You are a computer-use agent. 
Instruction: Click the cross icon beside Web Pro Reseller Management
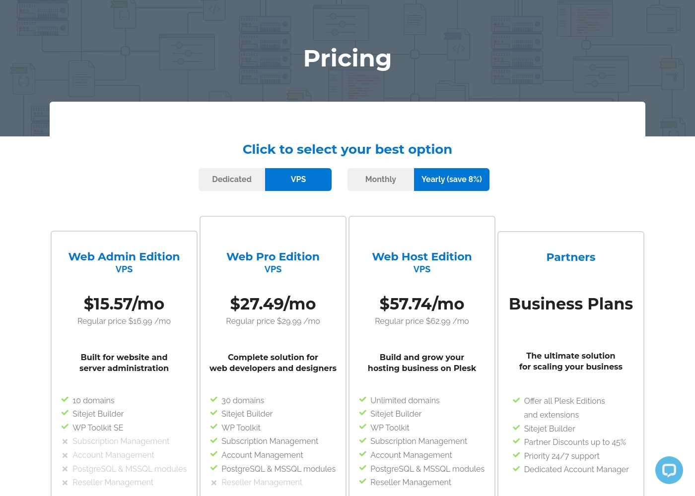tap(214, 483)
